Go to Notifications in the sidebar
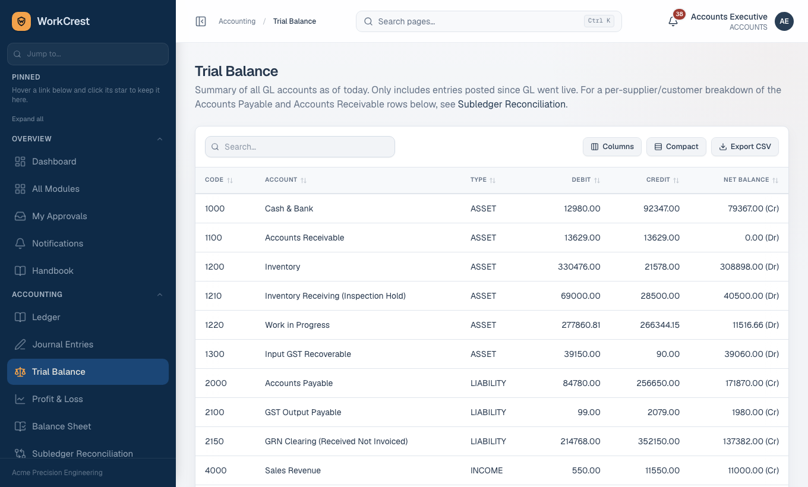This screenshot has width=808, height=487. click(88, 243)
